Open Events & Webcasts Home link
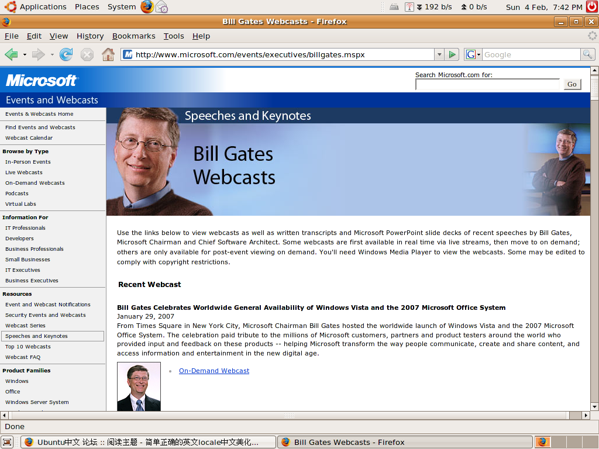The height and width of the screenshot is (449, 599). [x=39, y=114]
